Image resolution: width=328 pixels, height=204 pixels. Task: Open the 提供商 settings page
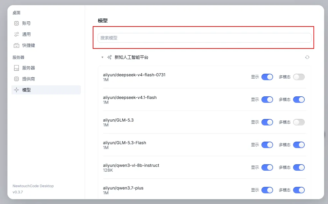coord(46,79)
